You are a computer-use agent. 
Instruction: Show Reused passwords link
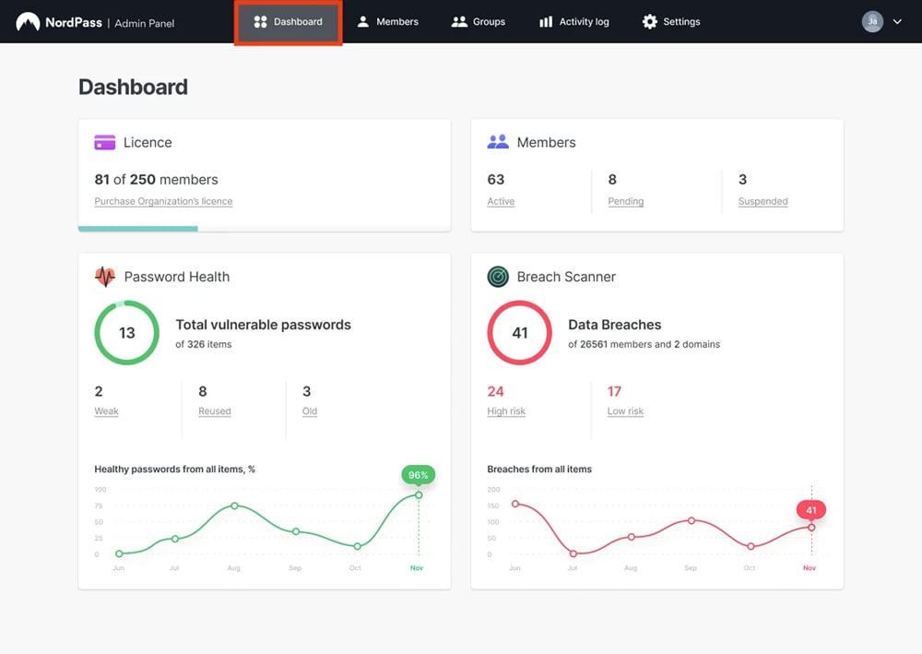pos(214,411)
